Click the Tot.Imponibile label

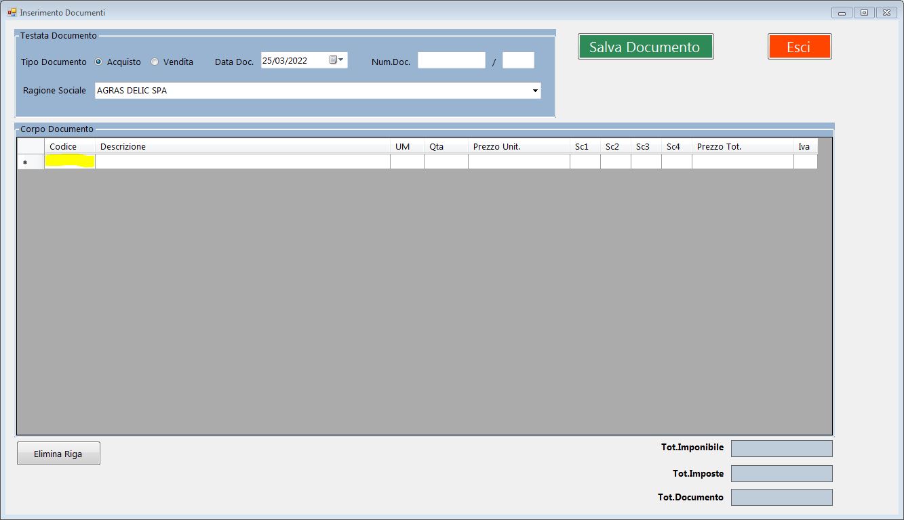click(692, 447)
